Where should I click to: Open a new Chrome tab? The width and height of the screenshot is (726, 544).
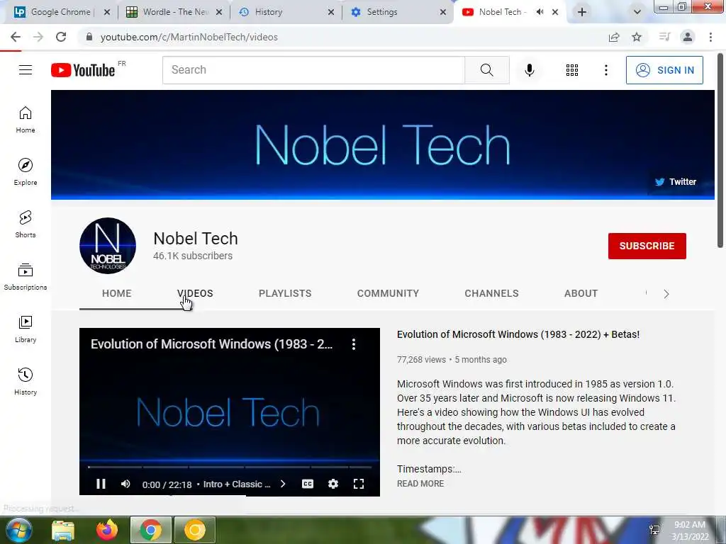582,12
